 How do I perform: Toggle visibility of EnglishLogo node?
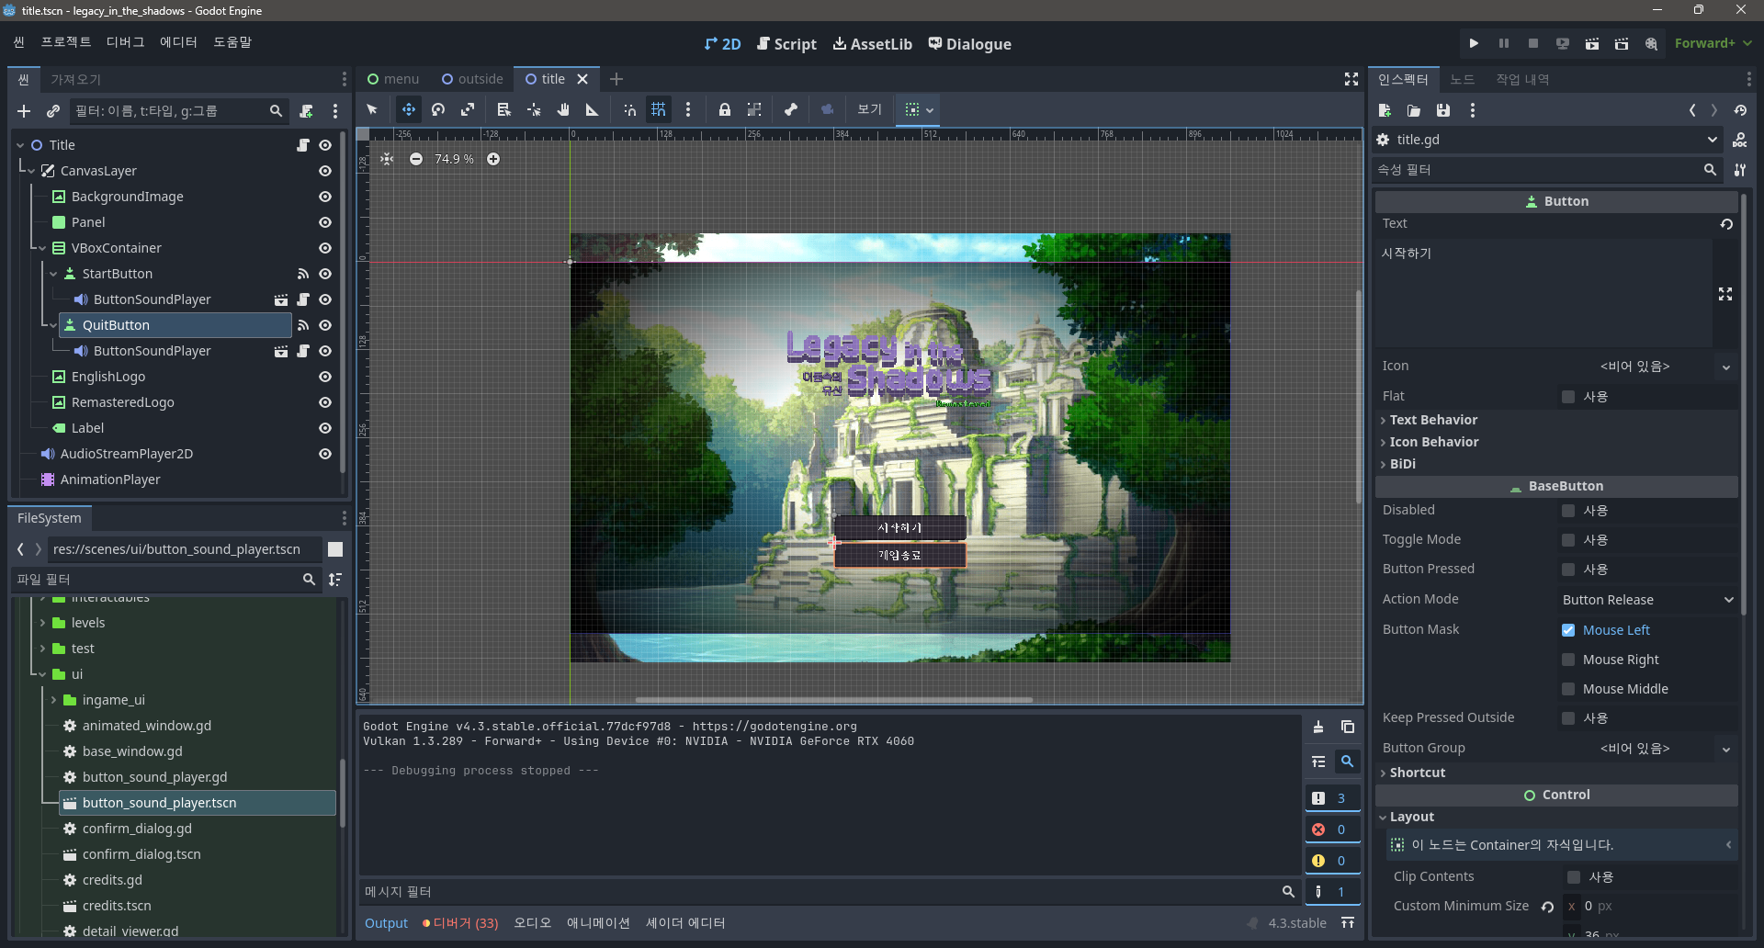[325, 377]
